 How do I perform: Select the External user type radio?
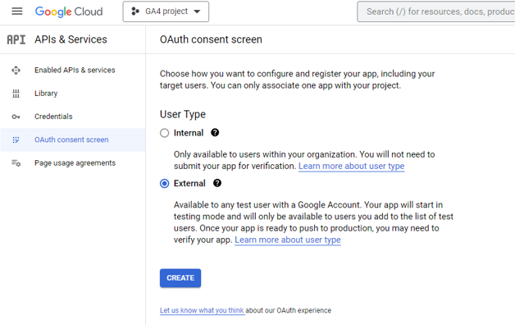click(x=165, y=183)
